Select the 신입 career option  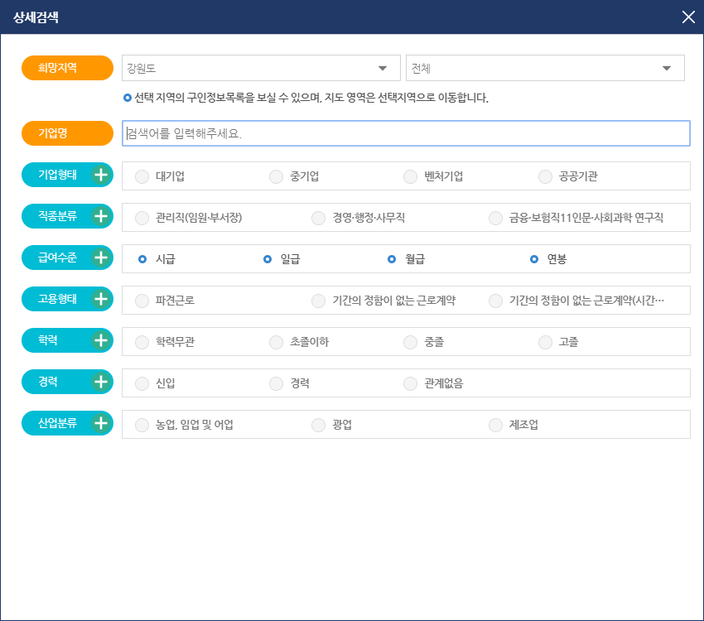[142, 383]
